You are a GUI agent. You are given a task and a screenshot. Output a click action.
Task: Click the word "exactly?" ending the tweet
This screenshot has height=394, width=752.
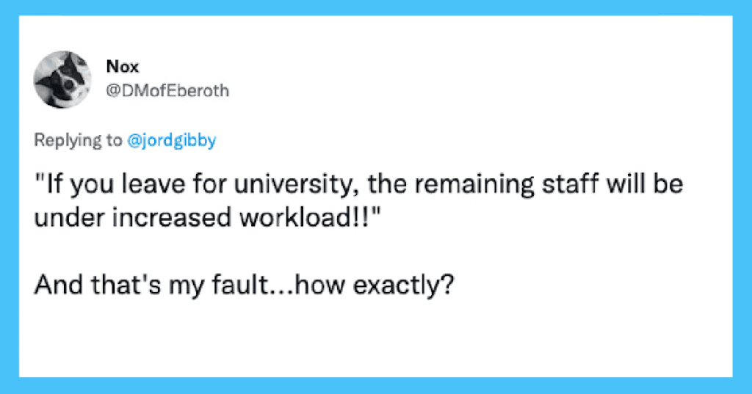(x=403, y=285)
